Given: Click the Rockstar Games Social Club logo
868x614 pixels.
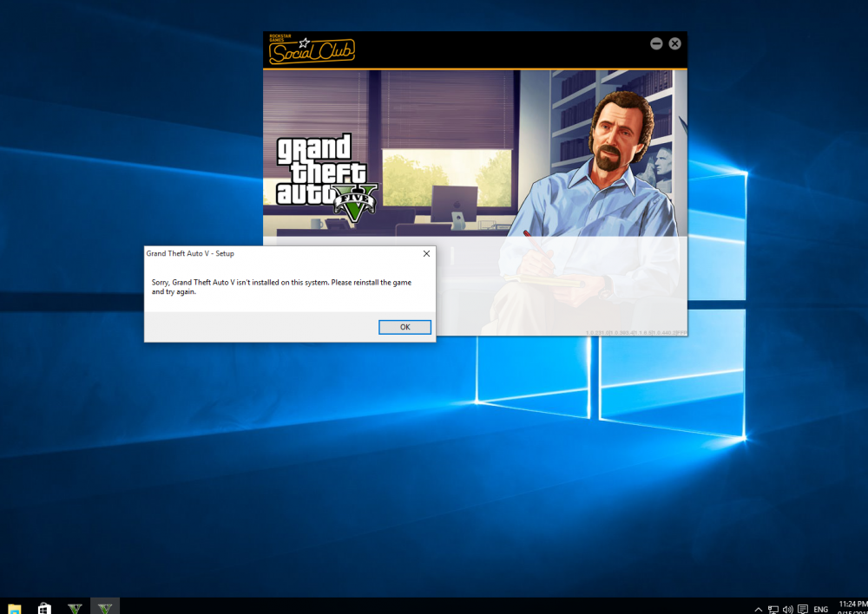Looking at the screenshot, I should coord(312,50).
